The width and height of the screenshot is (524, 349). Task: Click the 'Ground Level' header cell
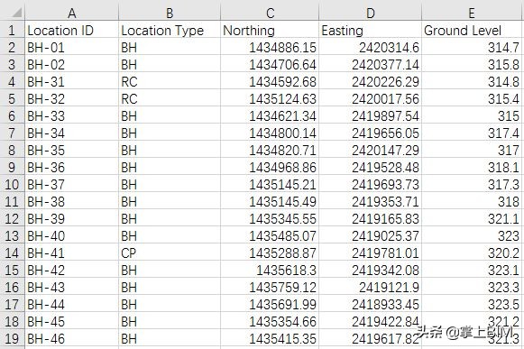(x=473, y=30)
